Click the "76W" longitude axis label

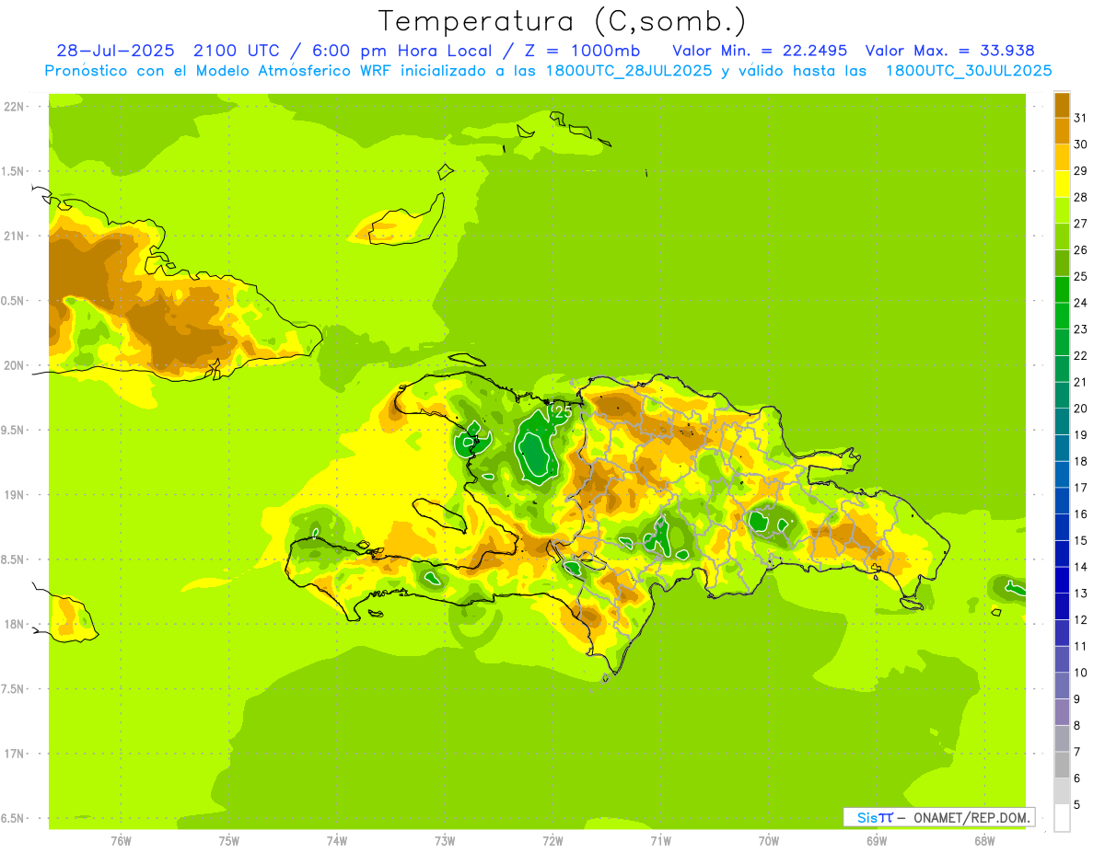point(121,841)
